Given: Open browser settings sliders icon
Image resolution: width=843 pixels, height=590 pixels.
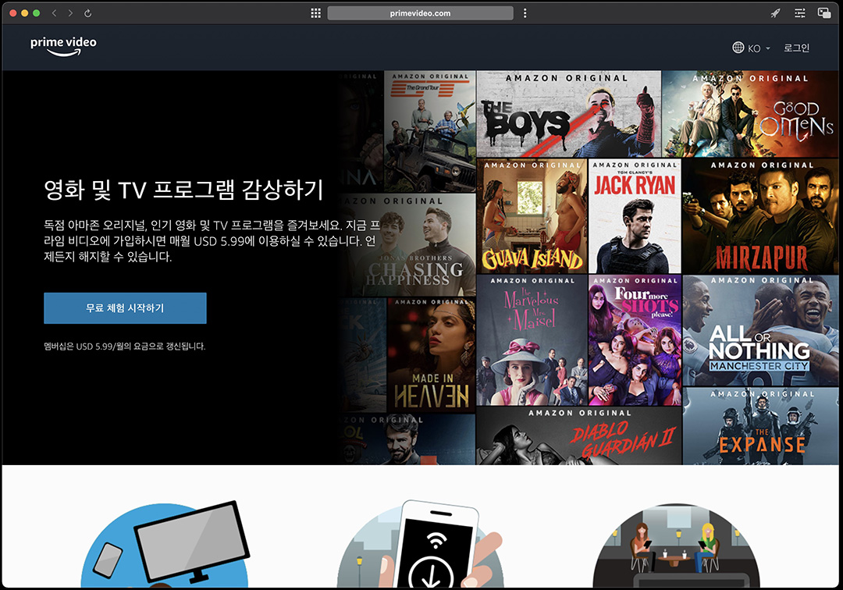Looking at the screenshot, I should 800,13.
